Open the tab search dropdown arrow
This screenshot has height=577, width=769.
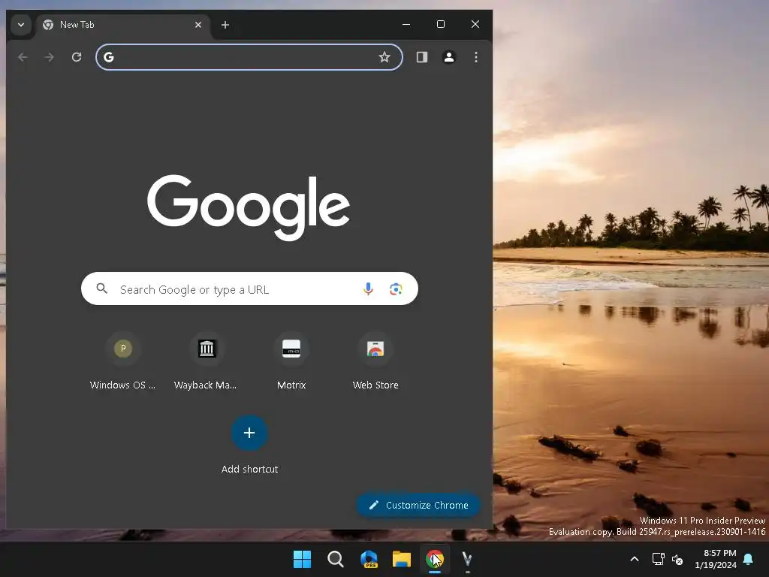pyautogui.click(x=20, y=25)
